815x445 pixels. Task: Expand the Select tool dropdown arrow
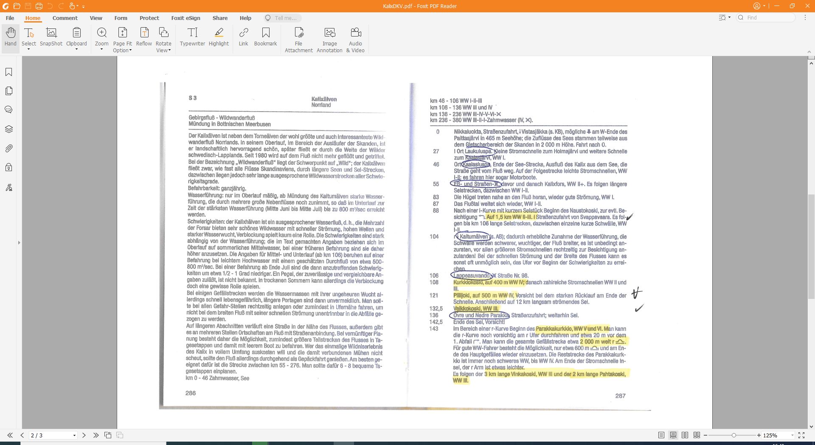(x=29, y=50)
